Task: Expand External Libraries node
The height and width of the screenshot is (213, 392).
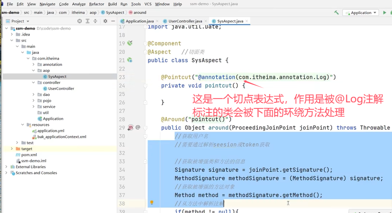Action: point(6,167)
